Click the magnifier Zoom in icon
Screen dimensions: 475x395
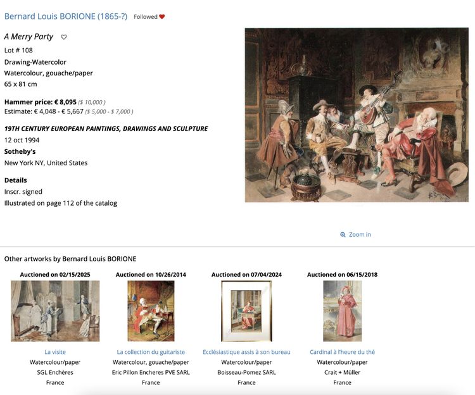point(343,235)
